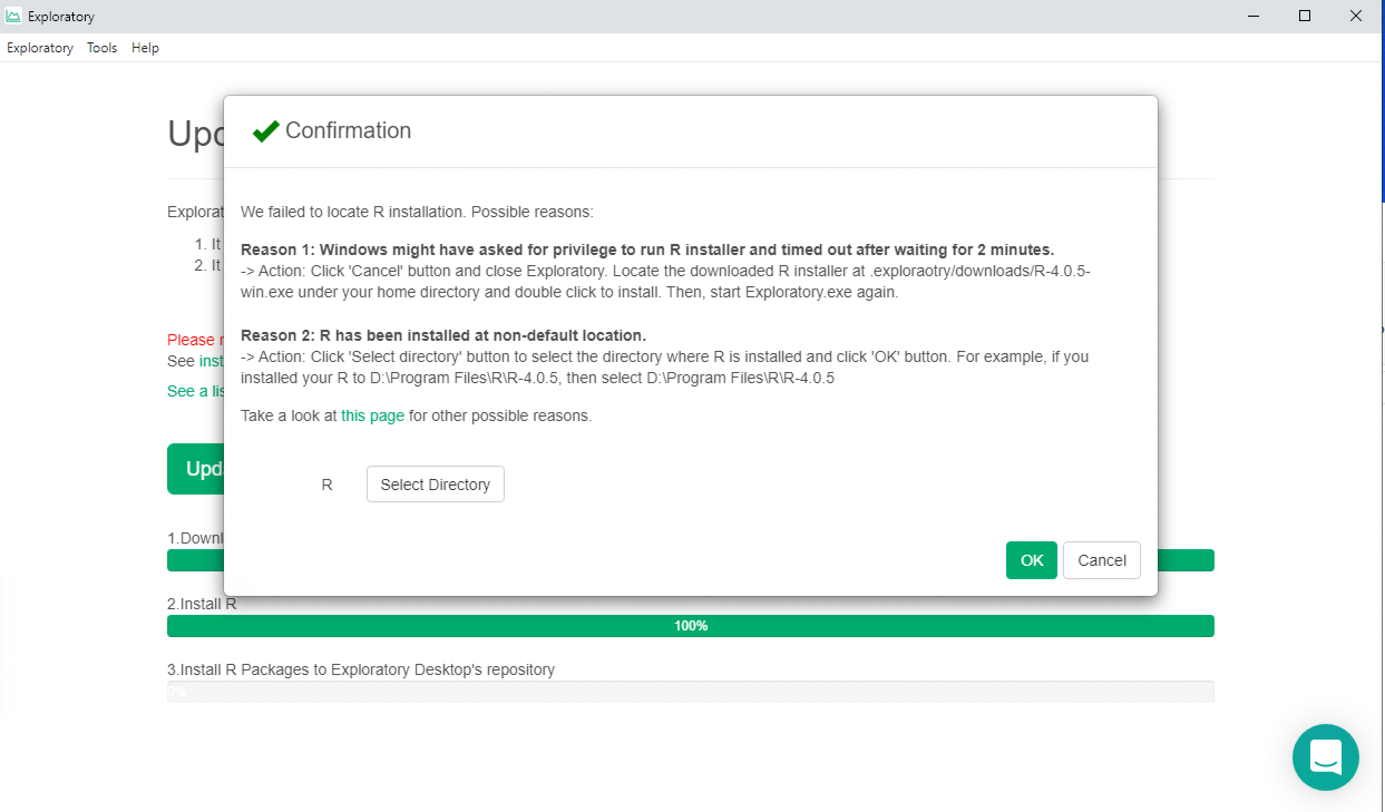Open the chat support bubble icon
The height and width of the screenshot is (812, 1385).
tap(1325, 756)
